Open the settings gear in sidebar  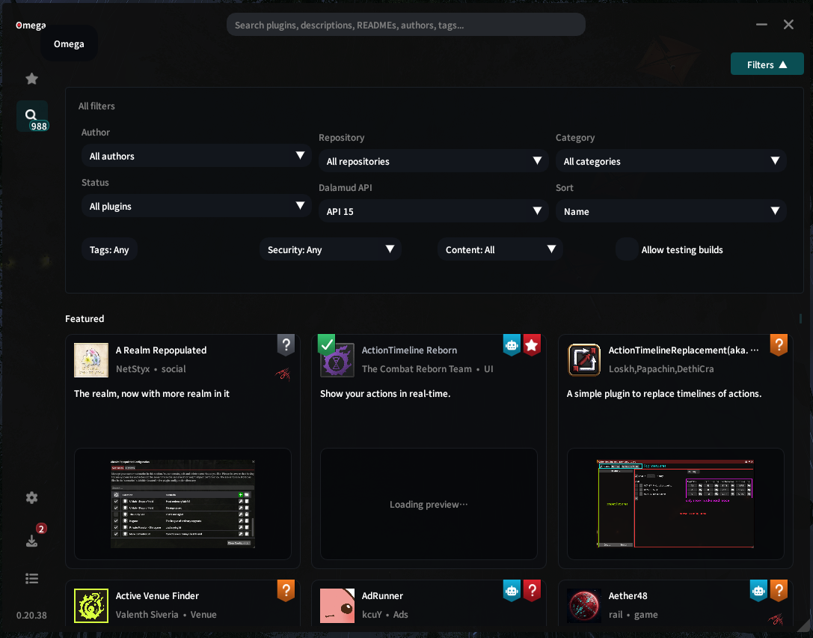tap(31, 497)
